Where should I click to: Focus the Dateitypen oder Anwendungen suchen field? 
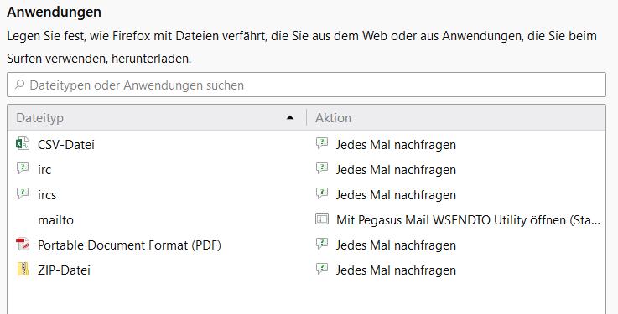click(306, 85)
